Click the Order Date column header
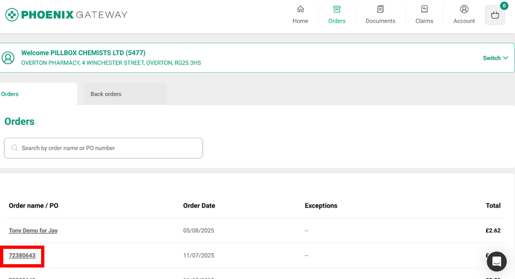 (199, 206)
